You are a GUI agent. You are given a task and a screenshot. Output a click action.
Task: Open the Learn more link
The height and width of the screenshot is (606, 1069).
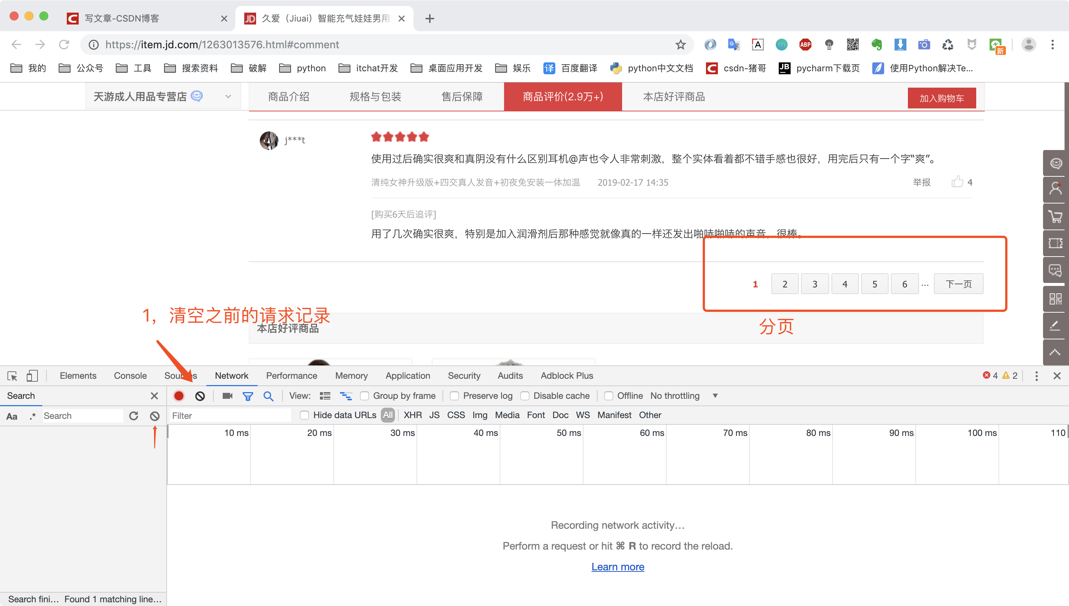[x=618, y=567]
